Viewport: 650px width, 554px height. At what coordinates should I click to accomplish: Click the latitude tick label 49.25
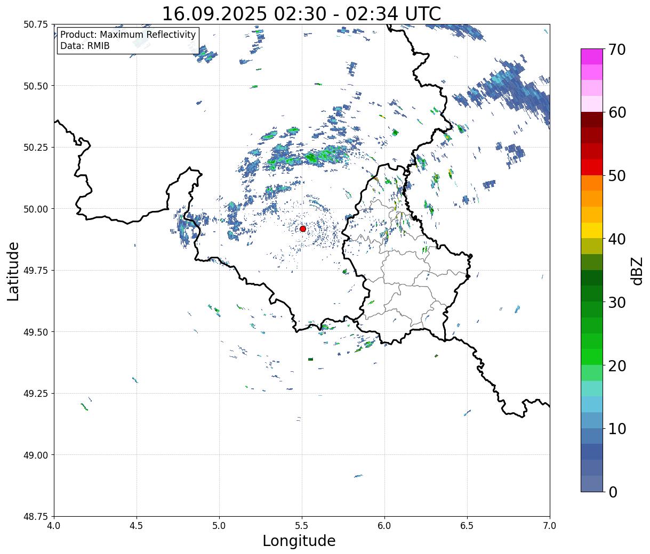36,393
